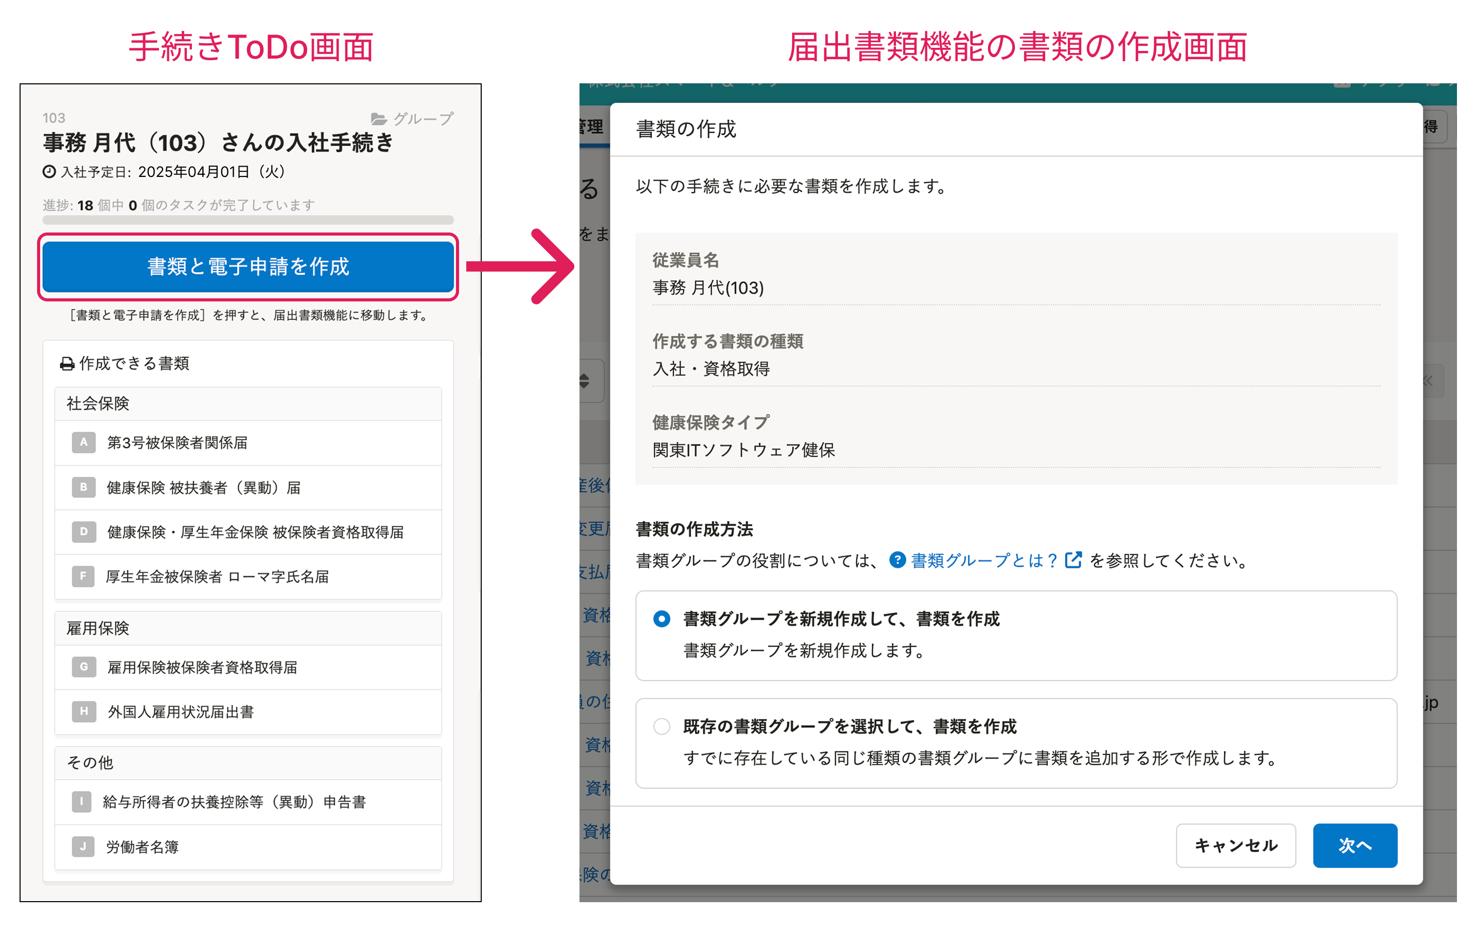Select 既存の書類グループを選択して、書類を作成 radio option
1476x932 pixels.
pos(661,726)
